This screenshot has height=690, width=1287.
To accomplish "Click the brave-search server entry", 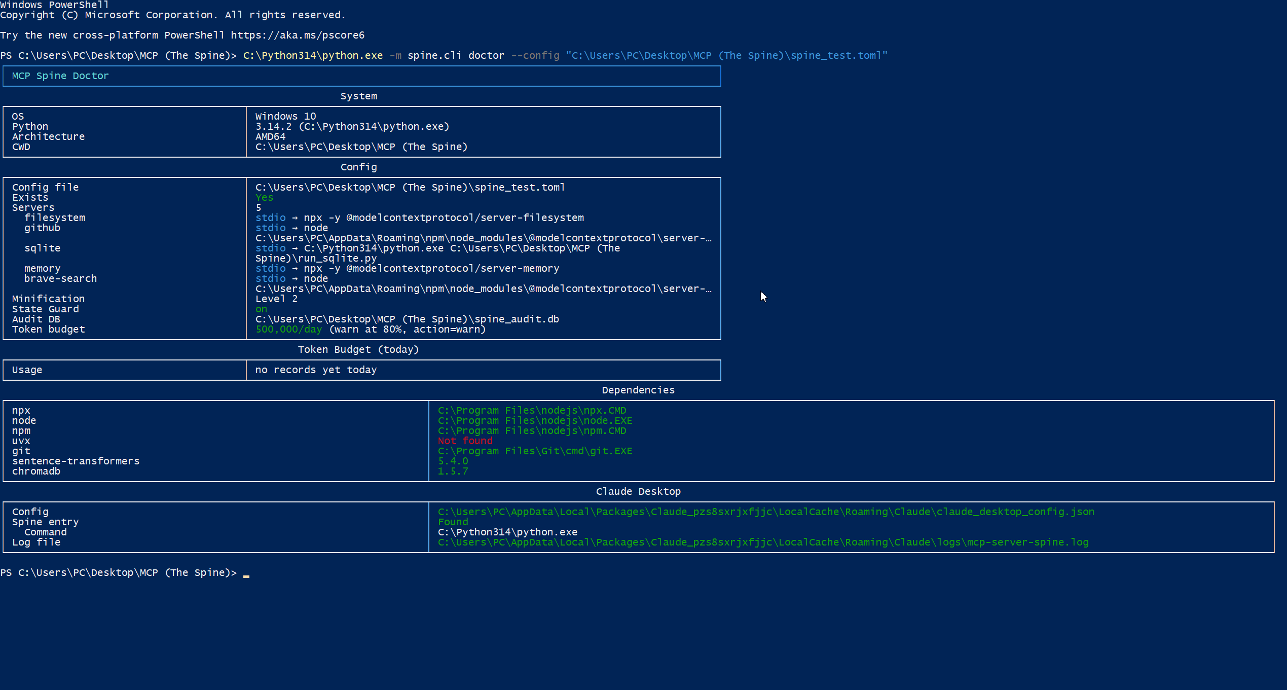I will point(60,279).
